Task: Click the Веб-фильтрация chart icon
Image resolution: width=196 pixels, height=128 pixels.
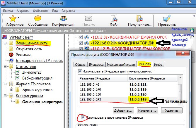Action: 18,78
